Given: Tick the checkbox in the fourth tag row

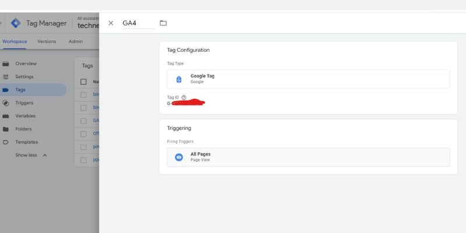Looking at the screenshot, I should [83, 134].
